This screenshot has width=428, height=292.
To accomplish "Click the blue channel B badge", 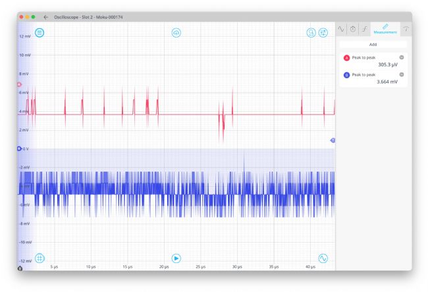I will (347, 75).
